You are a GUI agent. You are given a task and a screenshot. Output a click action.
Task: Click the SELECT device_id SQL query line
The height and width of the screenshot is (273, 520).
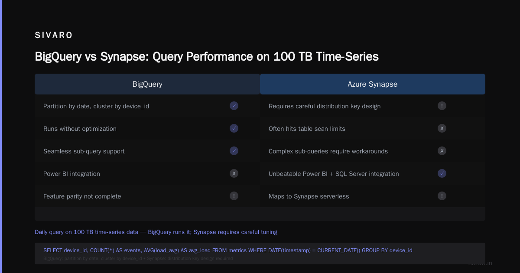[x=227, y=250]
